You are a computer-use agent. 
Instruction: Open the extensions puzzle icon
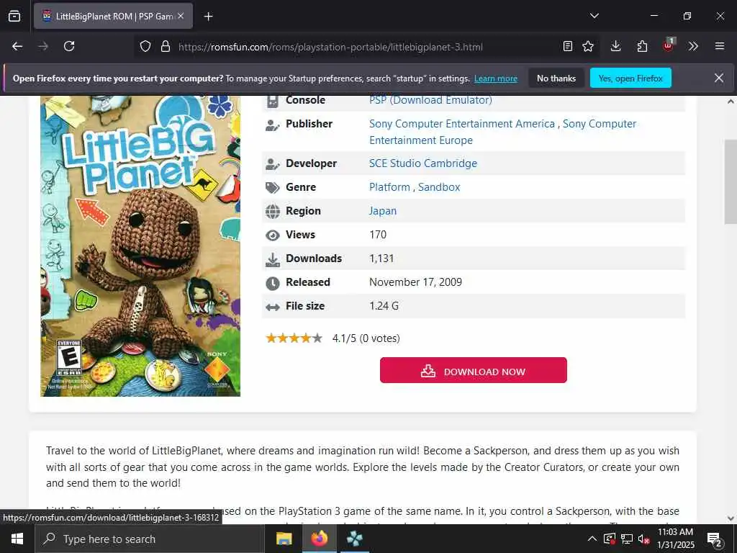pos(642,46)
